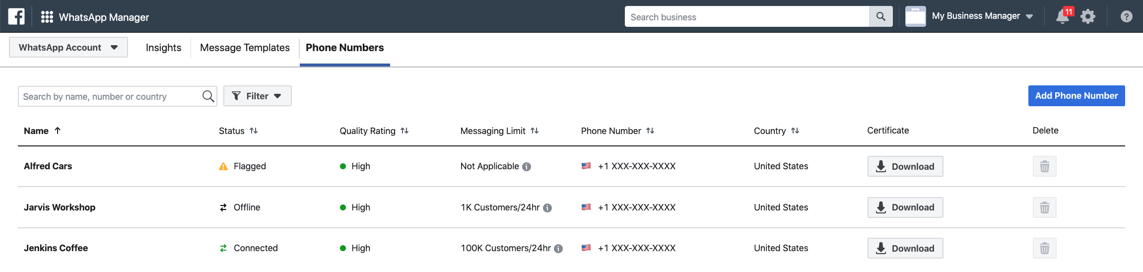Sort table by Status column
Image resolution: width=1143 pixels, height=272 pixels.
[x=238, y=131]
